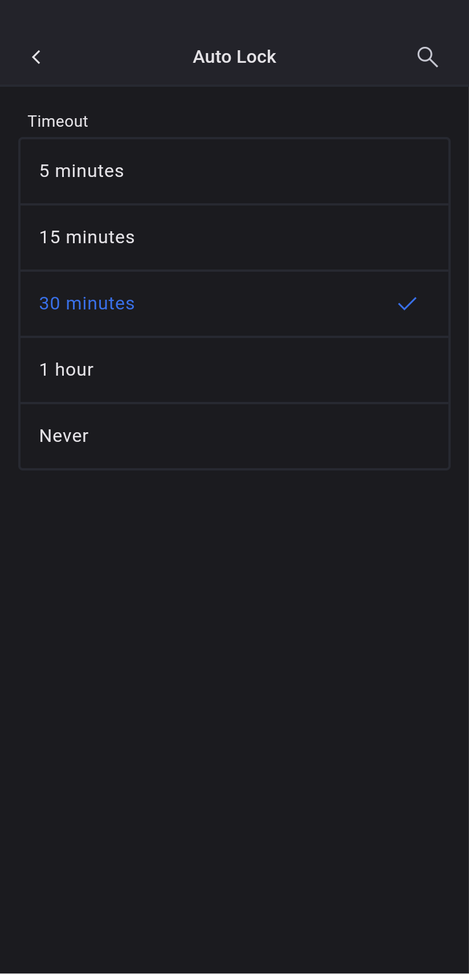Tap the highlighted "30 minutes" text
The height and width of the screenshot is (974, 469).
pos(87,304)
